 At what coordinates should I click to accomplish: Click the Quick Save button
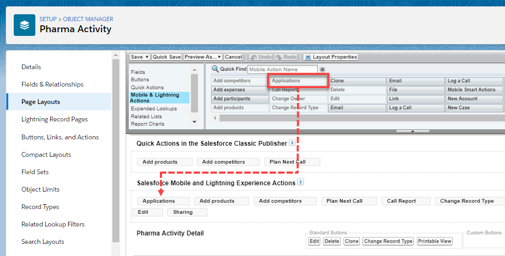click(167, 57)
